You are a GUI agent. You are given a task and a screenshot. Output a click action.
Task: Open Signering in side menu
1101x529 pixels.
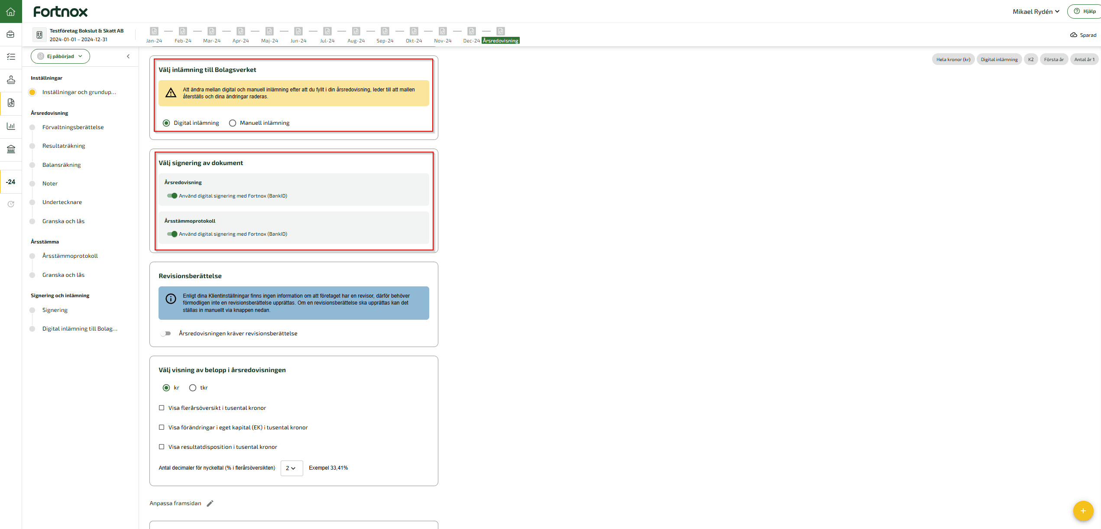[x=55, y=310]
